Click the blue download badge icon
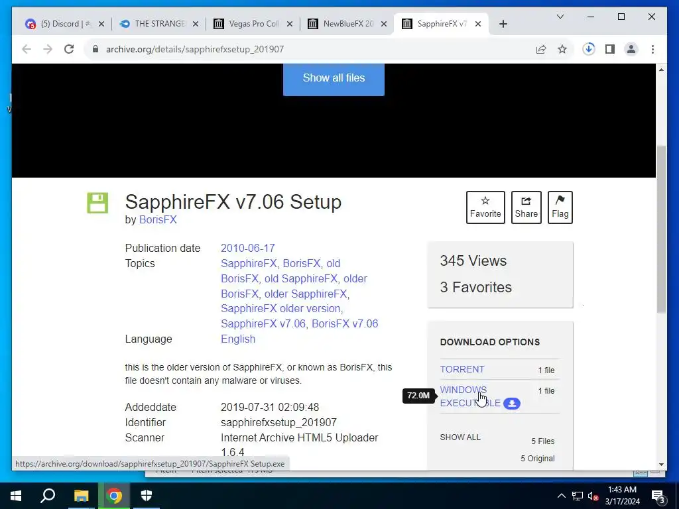The width and height of the screenshot is (679, 509). [x=511, y=404]
